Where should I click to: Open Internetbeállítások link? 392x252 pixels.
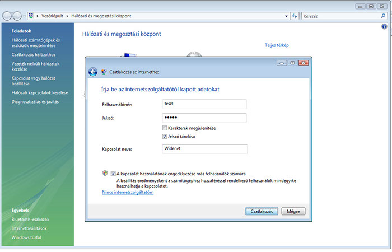coord(29,228)
